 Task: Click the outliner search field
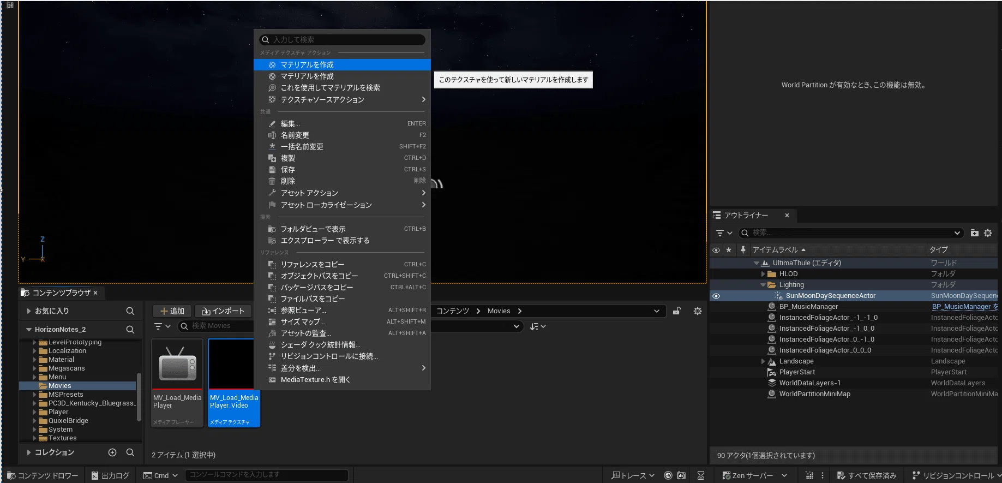851,233
